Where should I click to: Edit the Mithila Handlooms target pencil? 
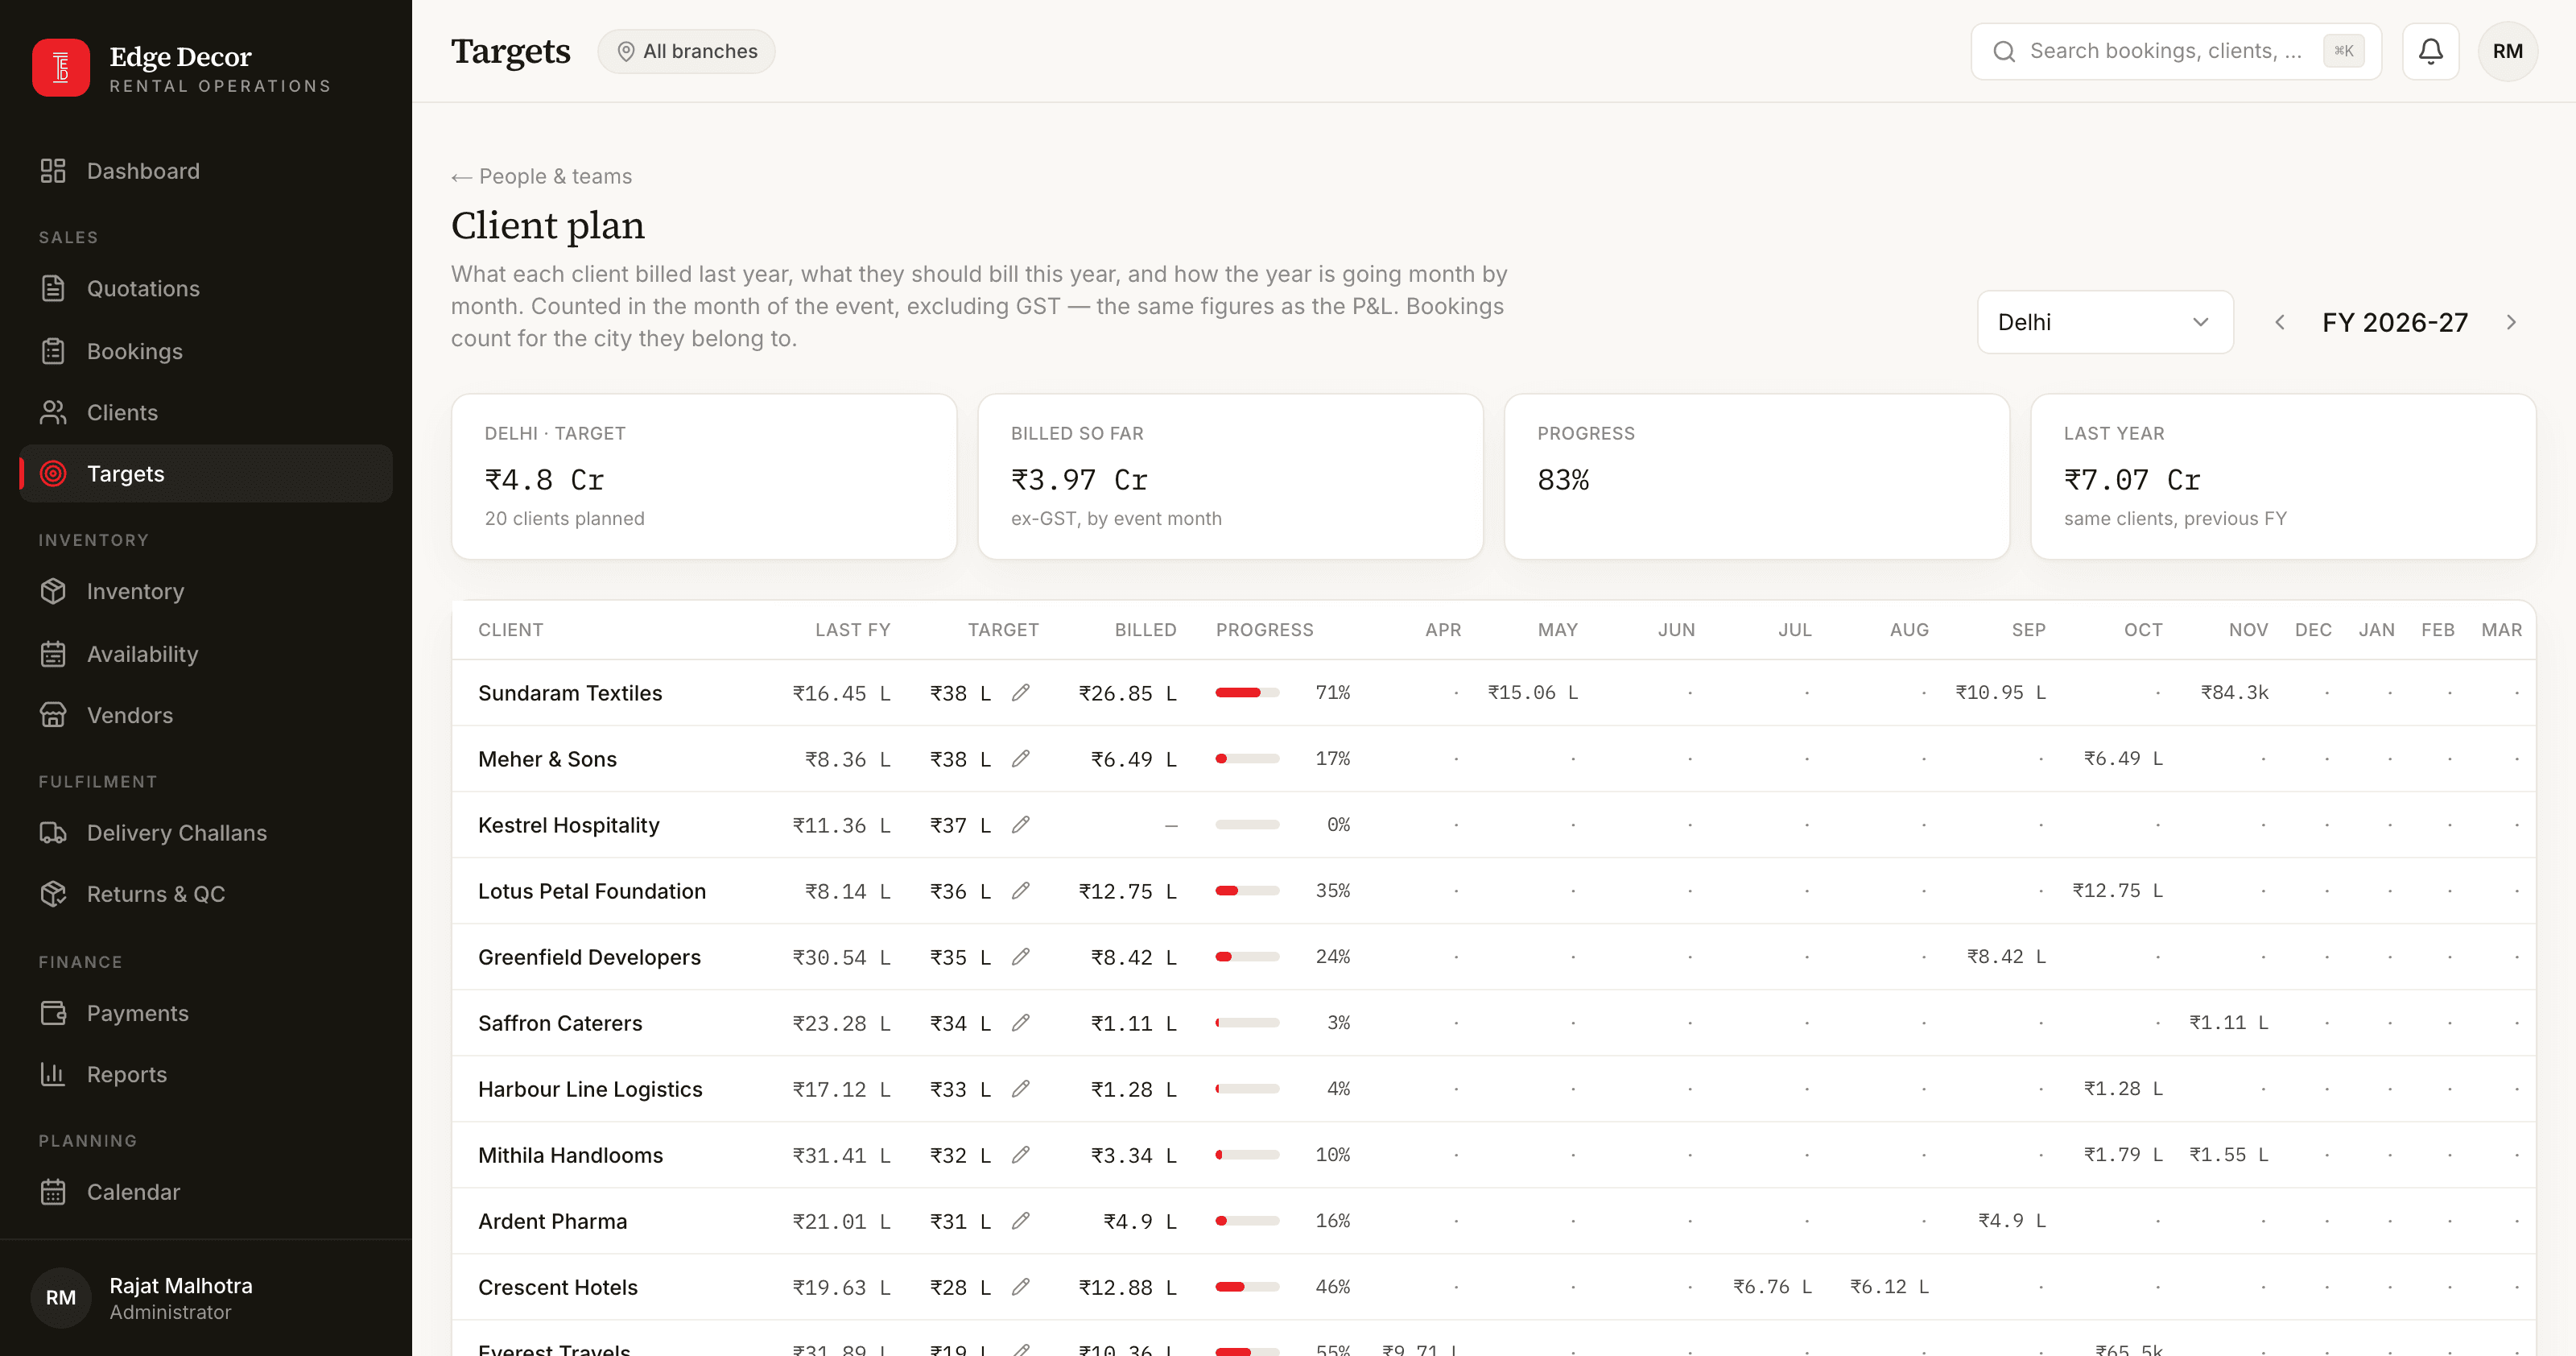coord(1020,1154)
